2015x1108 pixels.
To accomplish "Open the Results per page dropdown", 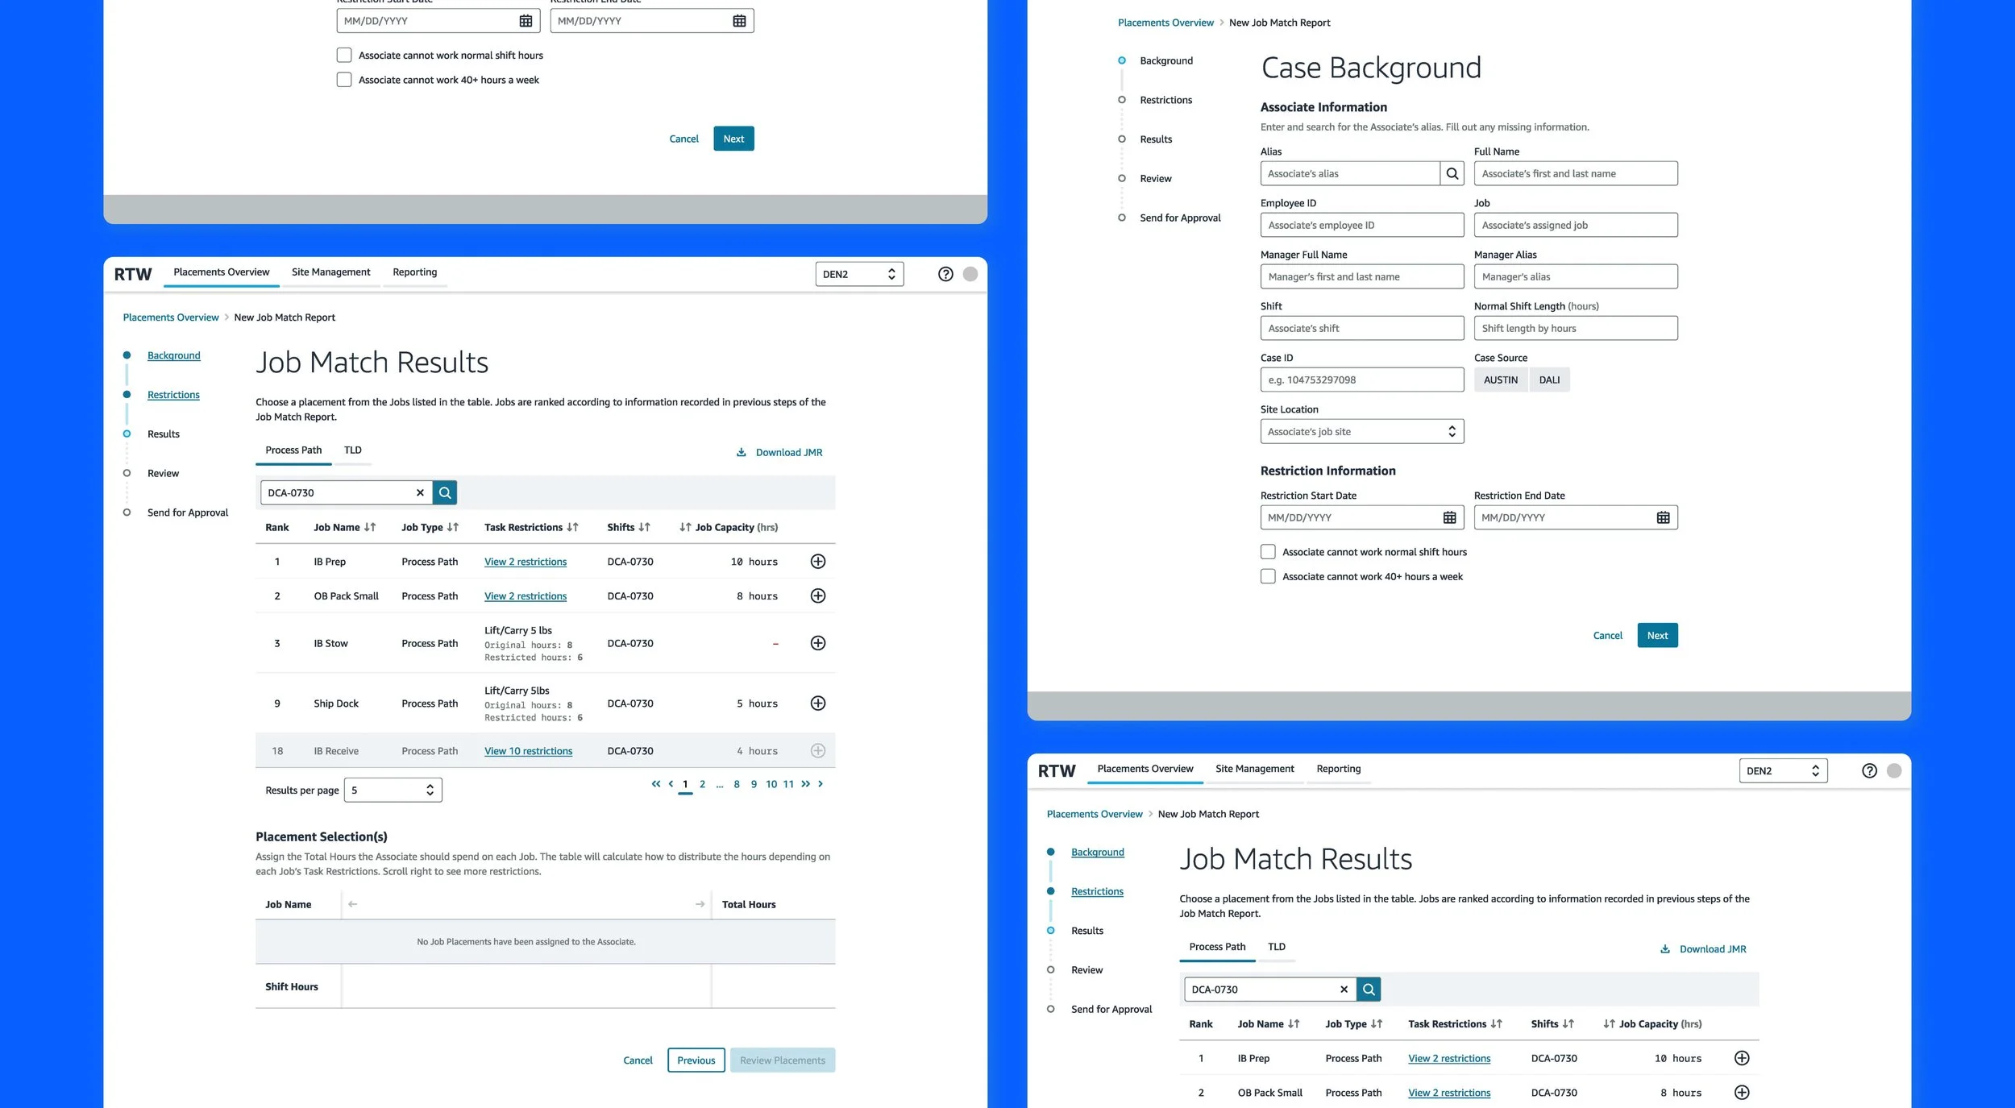I will point(393,791).
